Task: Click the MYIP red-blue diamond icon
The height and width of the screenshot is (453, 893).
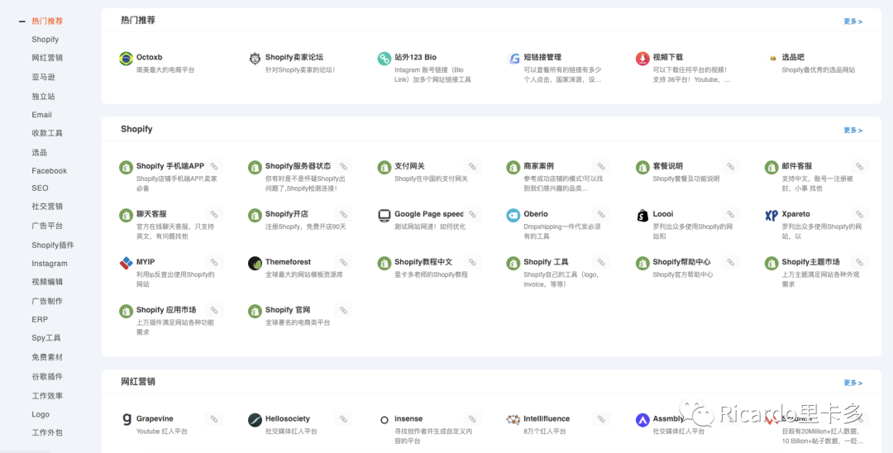Action: pyautogui.click(x=126, y=264)
